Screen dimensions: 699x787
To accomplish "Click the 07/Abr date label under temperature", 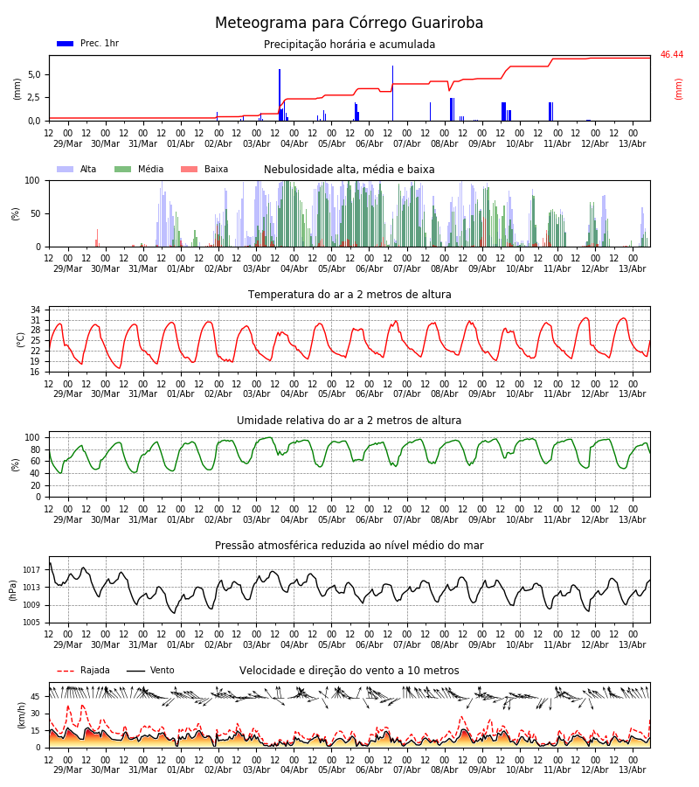I will pos(406,394).
